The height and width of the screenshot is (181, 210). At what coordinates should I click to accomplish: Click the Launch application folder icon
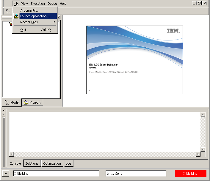pyautogui.click(x=16, y=16)
